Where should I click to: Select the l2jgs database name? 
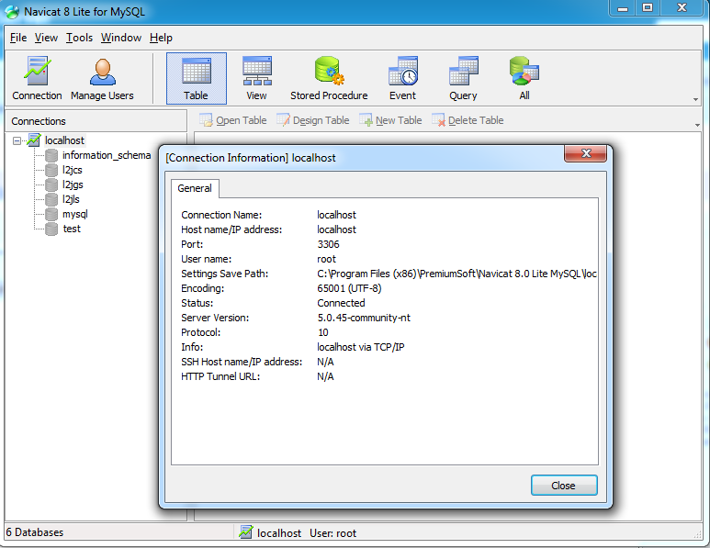[73, 185]
